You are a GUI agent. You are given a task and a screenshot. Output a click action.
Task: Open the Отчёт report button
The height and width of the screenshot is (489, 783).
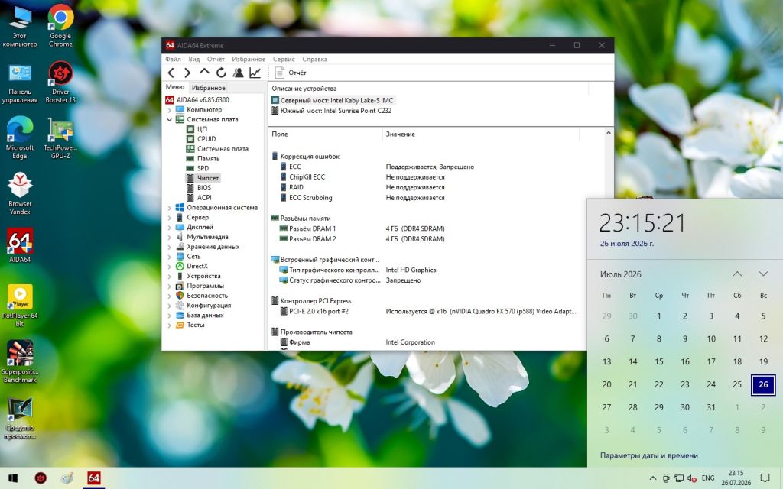291,73
